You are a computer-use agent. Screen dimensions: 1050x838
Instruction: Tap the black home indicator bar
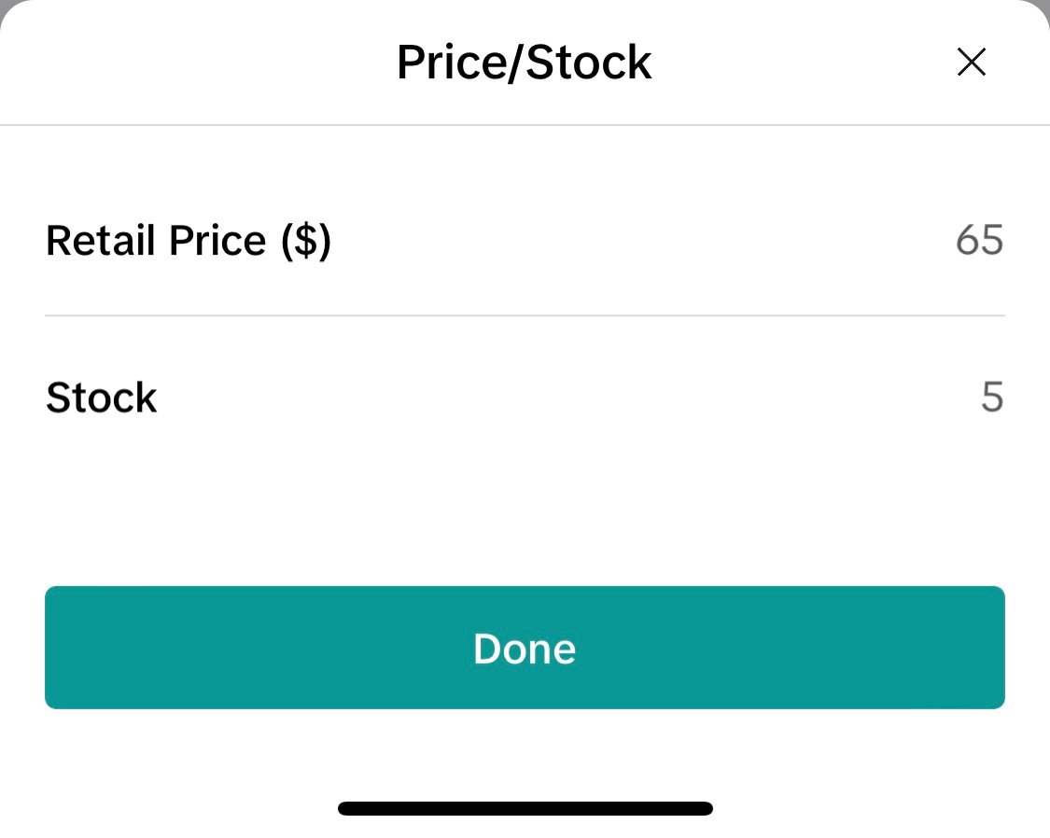click(525, 808)
